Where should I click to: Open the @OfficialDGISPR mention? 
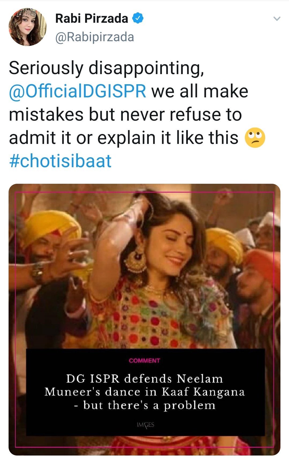[x=78, y=91]
